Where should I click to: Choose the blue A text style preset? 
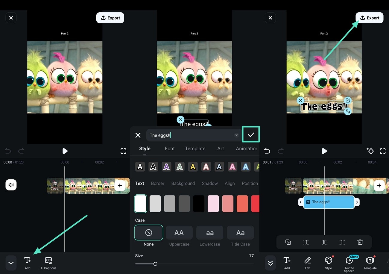pyautogui.click(x=245, y=167)
